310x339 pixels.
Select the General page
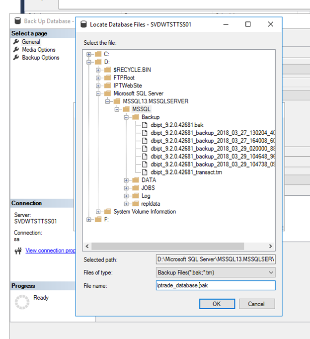coord(31,42)
